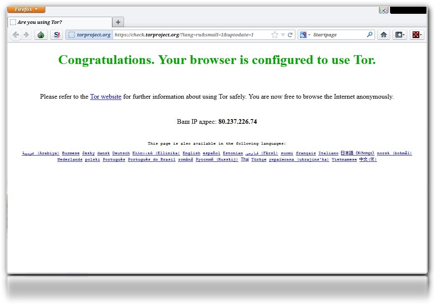This screenshot has height=306, width=434.
Task: Click the Torbutton onion icon
Action: (x=41, y=35)
